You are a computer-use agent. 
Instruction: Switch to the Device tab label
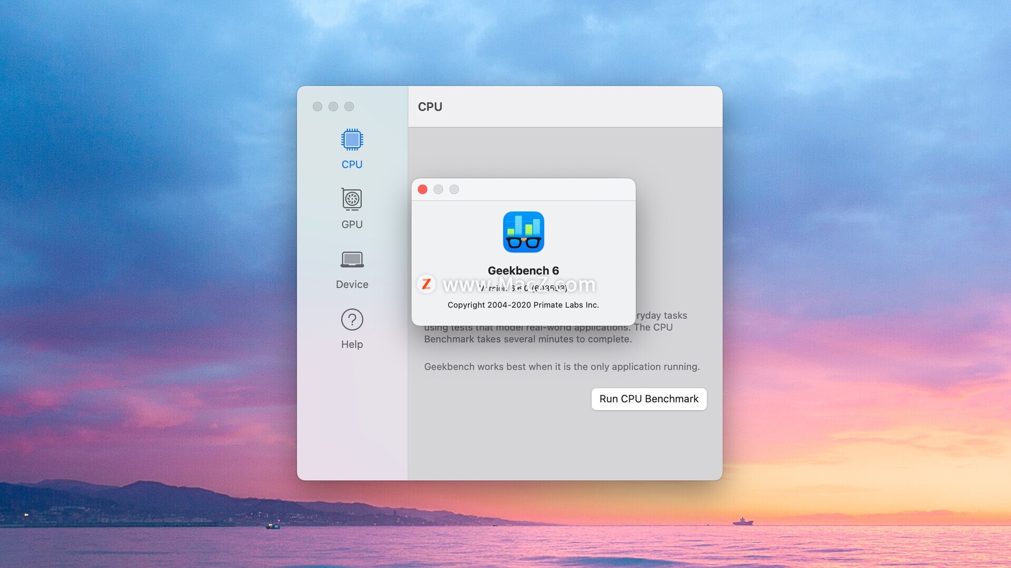tap(352, 285)
